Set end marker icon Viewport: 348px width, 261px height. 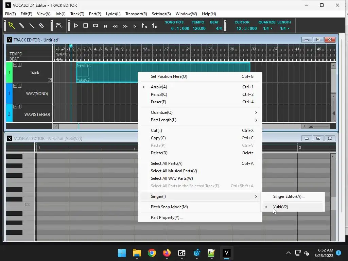click(154, 26)
